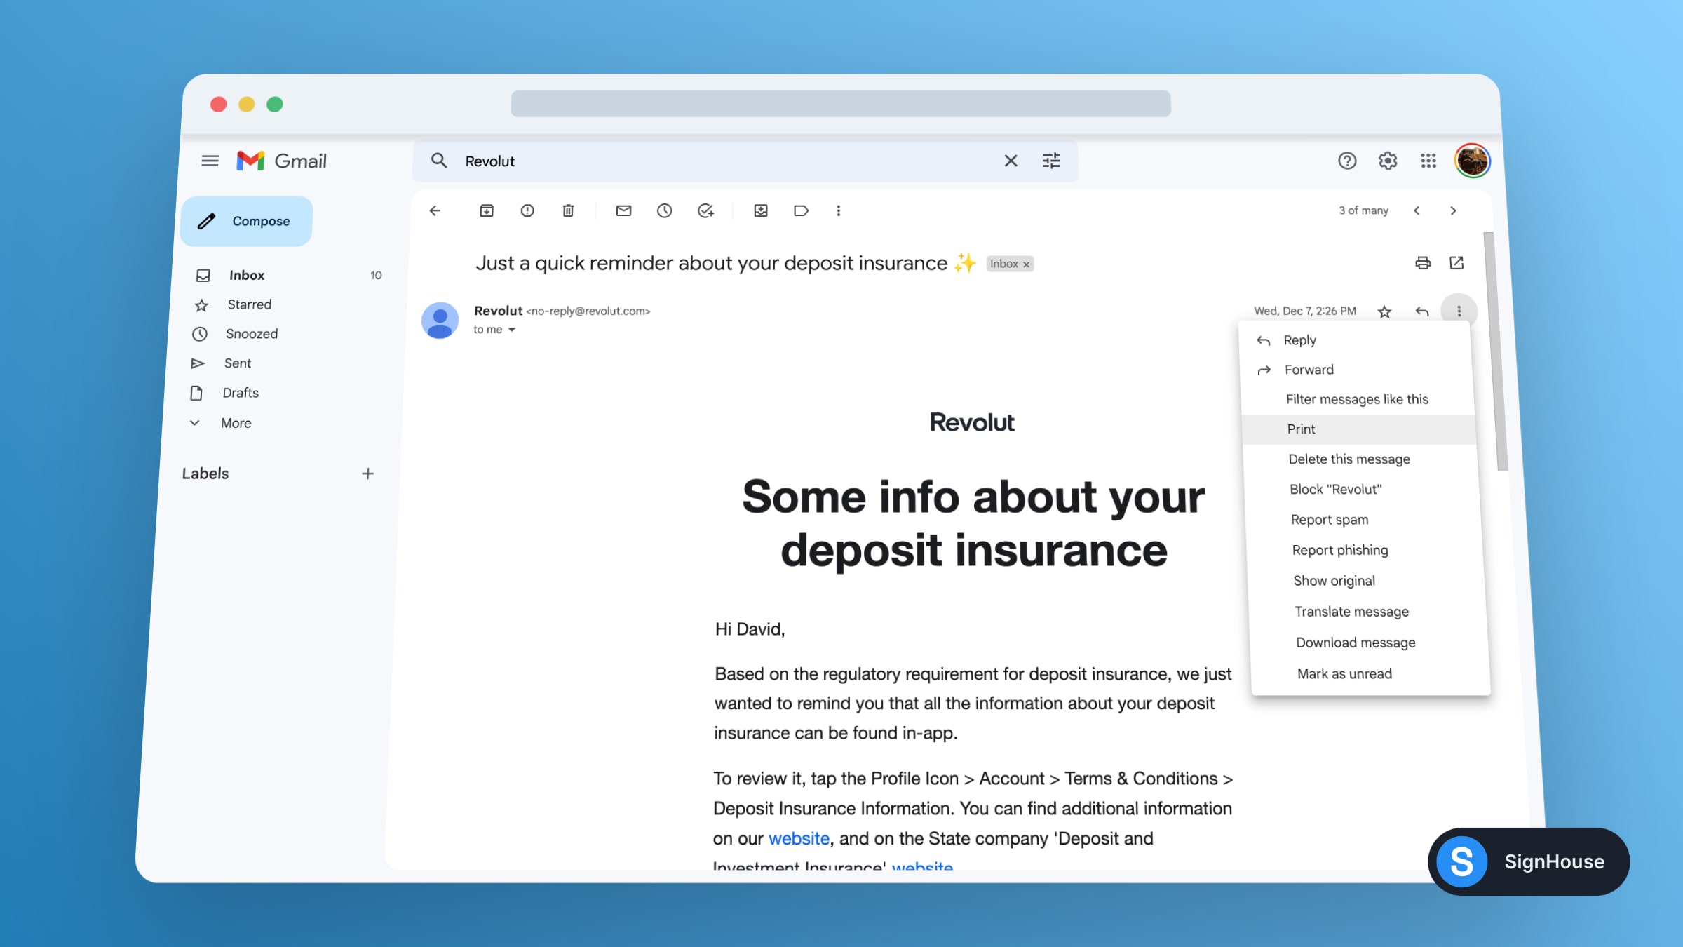The image size is (1683, 947).
Task: Open email in new window icon
Action: (x=1456, y=262)
